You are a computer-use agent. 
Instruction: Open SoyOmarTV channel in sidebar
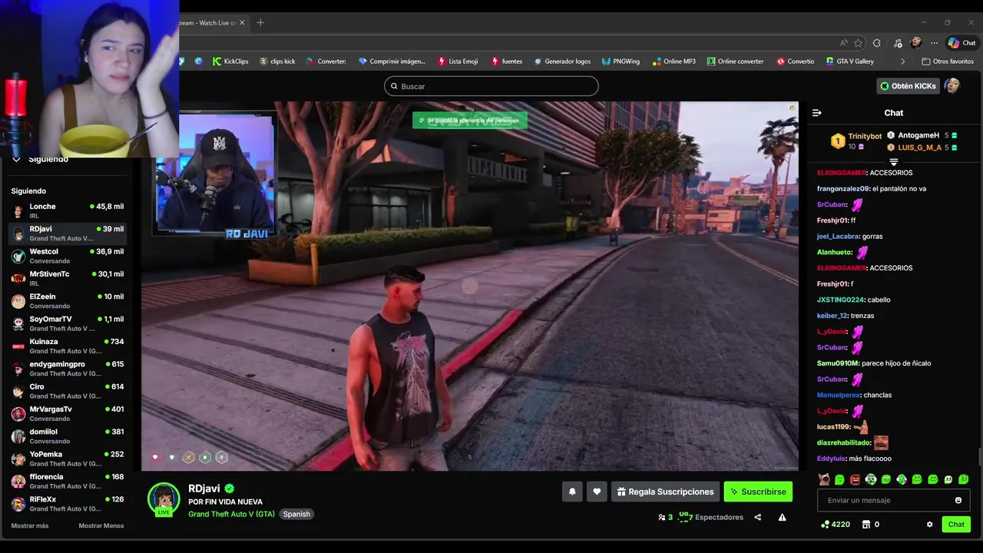click(x=68, y=323)
